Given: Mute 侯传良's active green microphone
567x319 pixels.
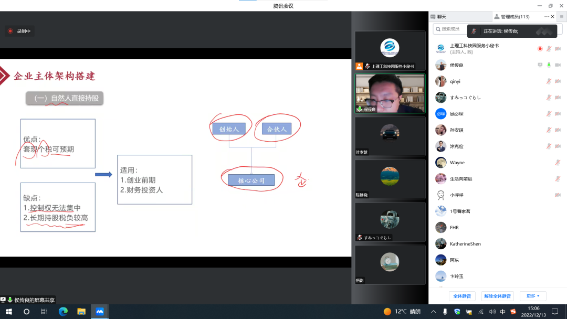Looking at the screenshot, I should (549, 65).
